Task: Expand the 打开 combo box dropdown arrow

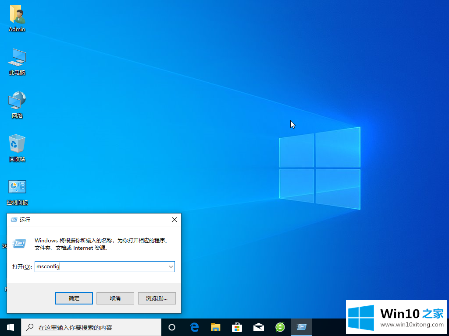Action: click(x=171, y=267)
